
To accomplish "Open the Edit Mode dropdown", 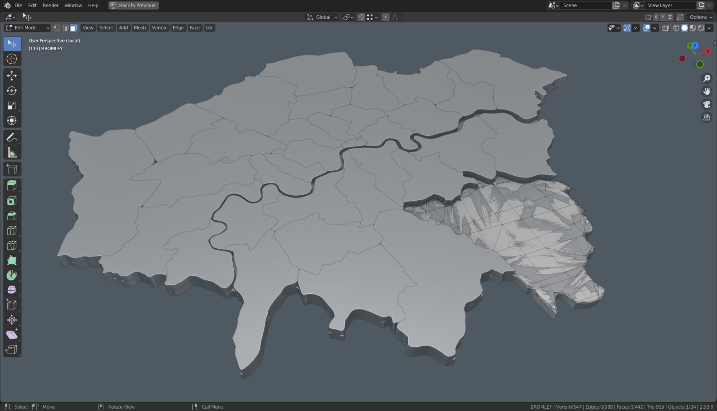I will [x=27, y=28].
